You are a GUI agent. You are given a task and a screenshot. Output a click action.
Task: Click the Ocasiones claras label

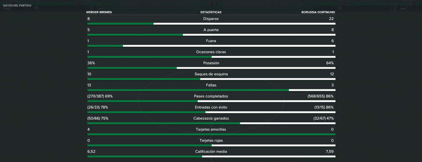tap(211, 52)
